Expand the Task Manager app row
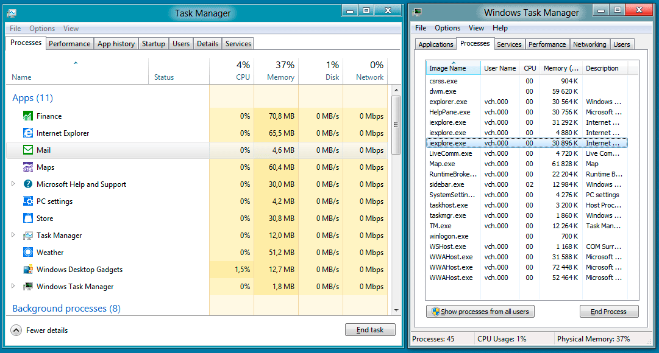The width and height of the screenshot is (659, 353). [x=13, y=235]
